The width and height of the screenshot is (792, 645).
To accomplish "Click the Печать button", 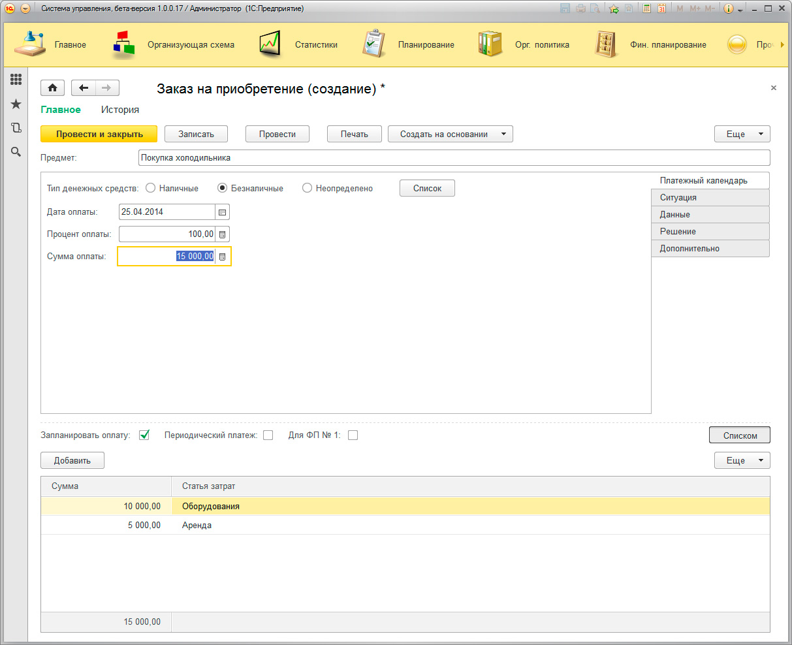I will pyautogui.click(x=355, y=134).
